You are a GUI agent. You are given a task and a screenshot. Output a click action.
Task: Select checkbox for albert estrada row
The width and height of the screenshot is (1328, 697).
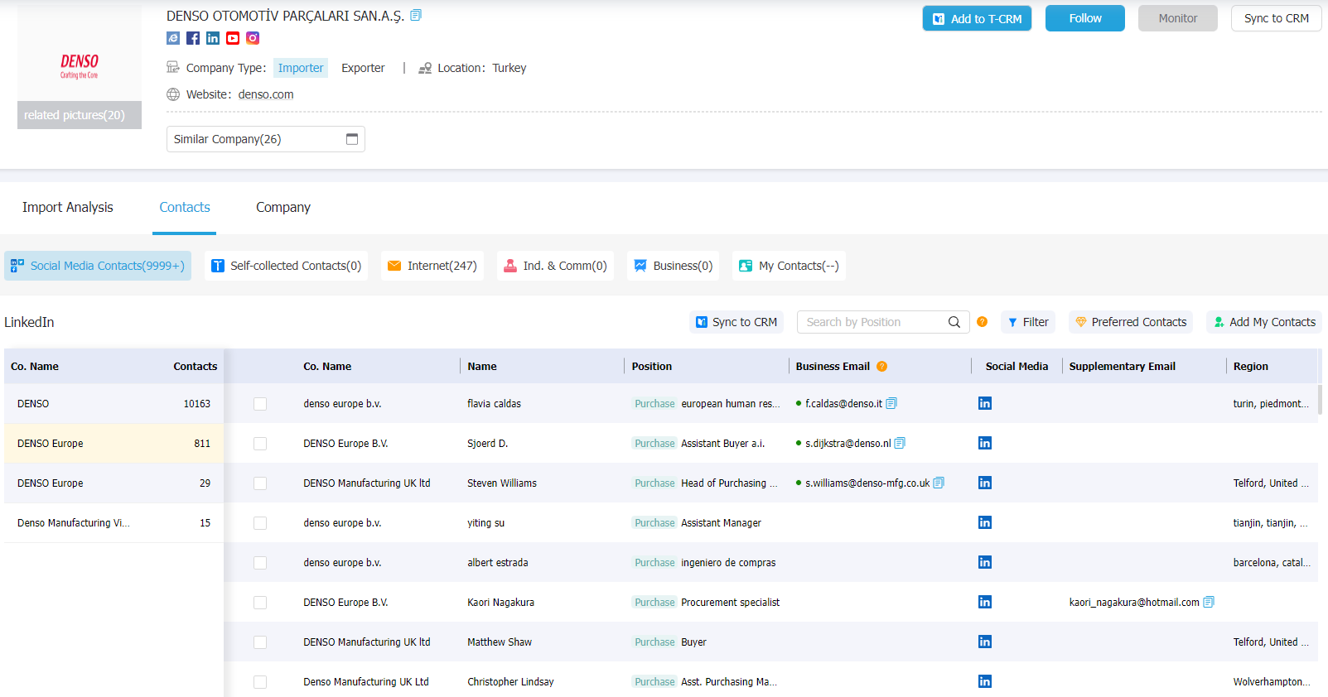coord(260,563)
